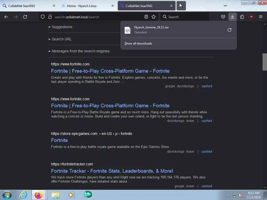Open more options dots on first result
Screen dimensions: 267x200
point(198,86)
